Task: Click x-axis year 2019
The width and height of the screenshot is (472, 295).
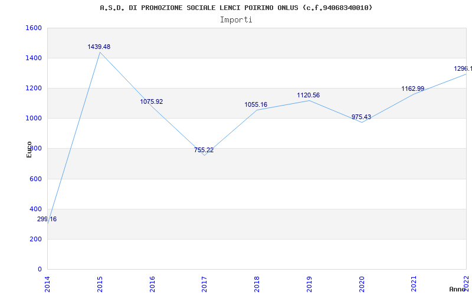Action: (309, 284)
